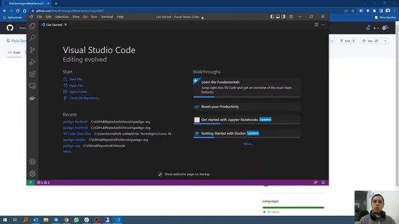Open the GitHub profile avatar menu
Viewport: 399px width, 224px height.
385,28
